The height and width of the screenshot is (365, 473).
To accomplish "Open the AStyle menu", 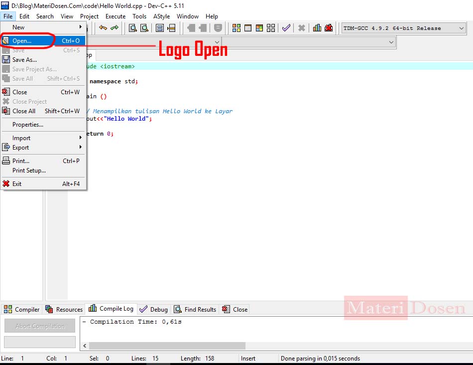I will coord(161,16).
